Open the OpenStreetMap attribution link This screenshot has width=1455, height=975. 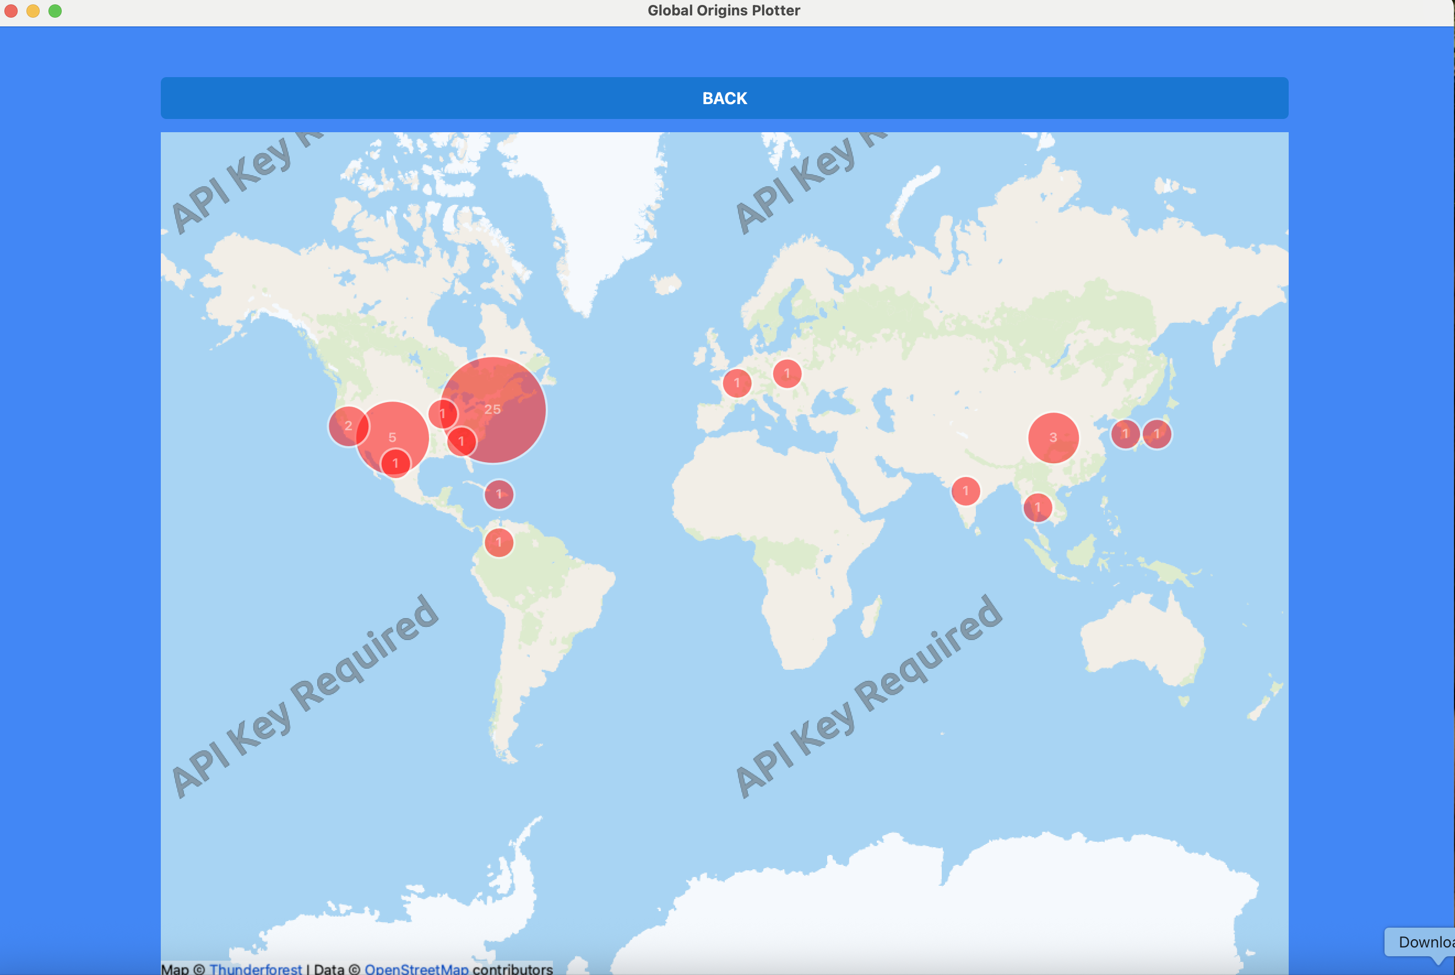click(416, 968)
